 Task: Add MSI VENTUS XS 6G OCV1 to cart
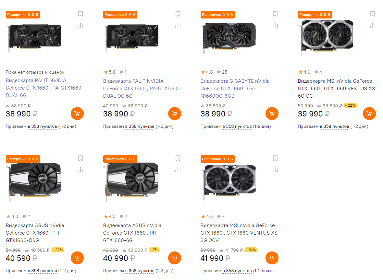272,258
